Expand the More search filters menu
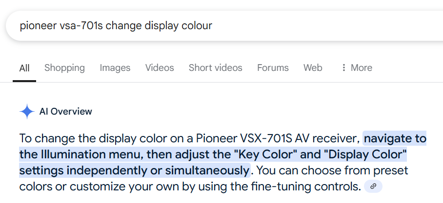The image size is (443, 203). point(357,68)
